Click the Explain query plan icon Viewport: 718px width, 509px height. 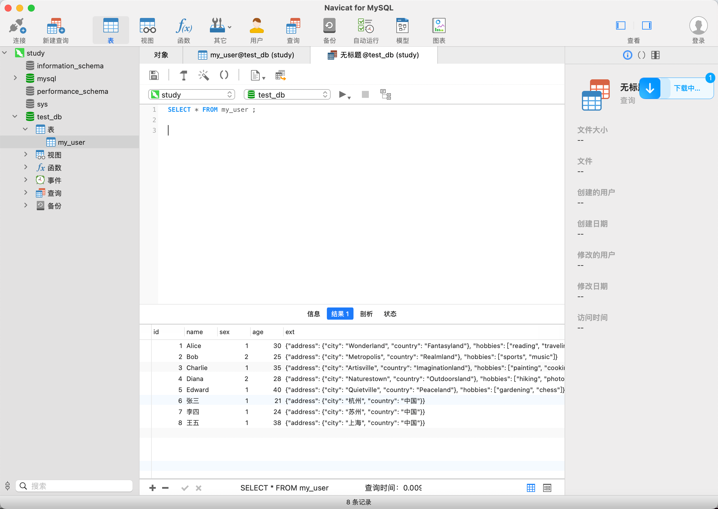(x=385, y=94)
